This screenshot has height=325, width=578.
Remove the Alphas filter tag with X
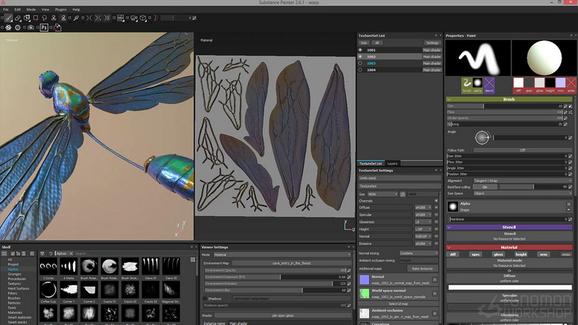click(71, 253)
